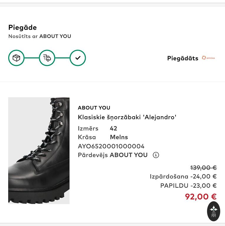Click the colour value Melns
Image resolution: width=225 pixels, height=226 pixels.
coord(119,137)
